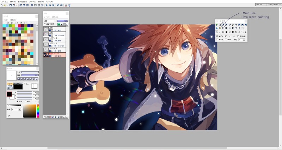Image resolution: width=282 pixels, height=150 pixels.
Task: Select the HSV radio button
Action: tap(25, 101)
